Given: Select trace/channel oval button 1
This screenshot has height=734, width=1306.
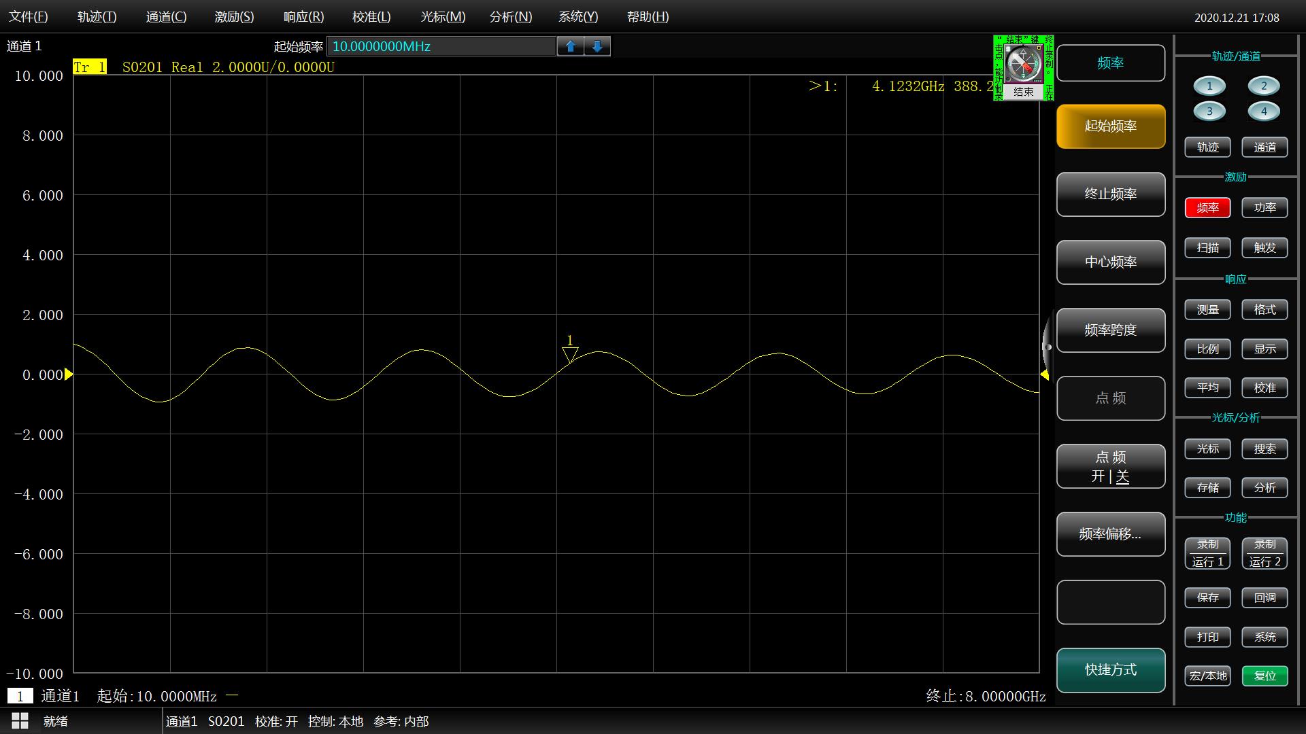Looking at the screenshot, I should point(1209,86).
